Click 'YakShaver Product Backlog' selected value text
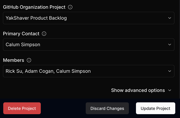 click(36, 18)
